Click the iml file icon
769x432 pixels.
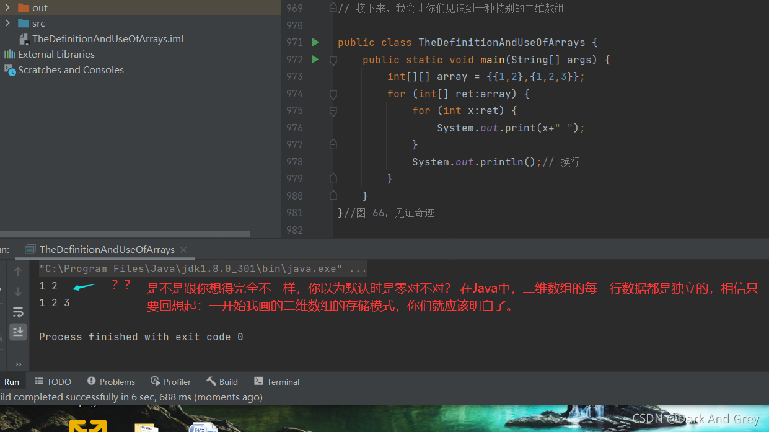tap(24, 38)
